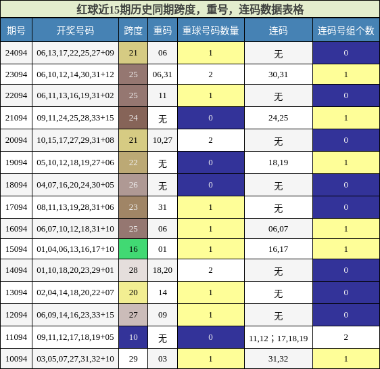The width and height of the screenshot is (380, 369).
Task: Select draw numbers 09,11,24,25,28,33+15
Action: point(75,118)
